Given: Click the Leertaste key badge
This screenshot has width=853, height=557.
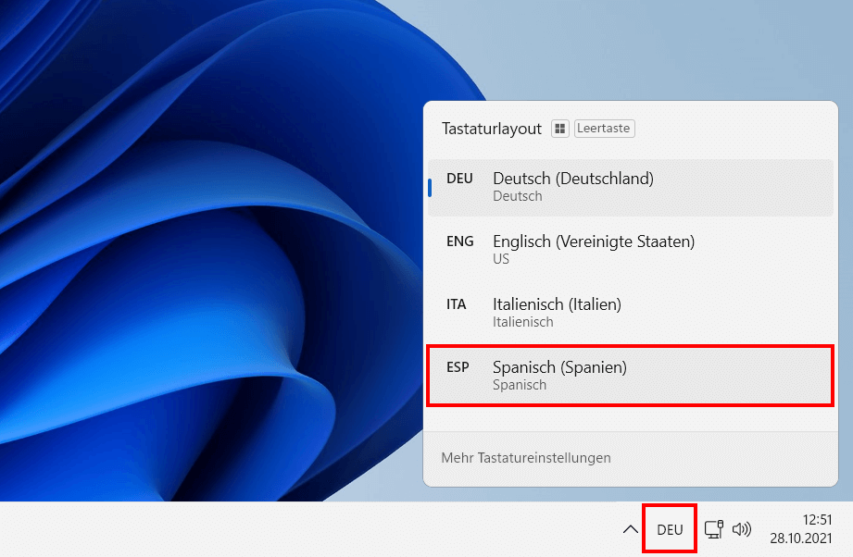Looking at the screenshot, I should point(604,129).
